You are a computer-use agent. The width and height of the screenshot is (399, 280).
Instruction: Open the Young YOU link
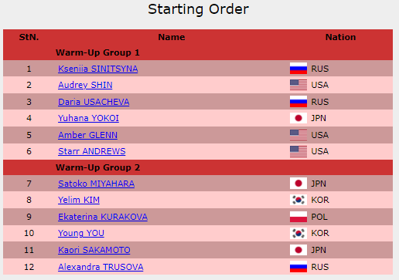tap(81, 233)
